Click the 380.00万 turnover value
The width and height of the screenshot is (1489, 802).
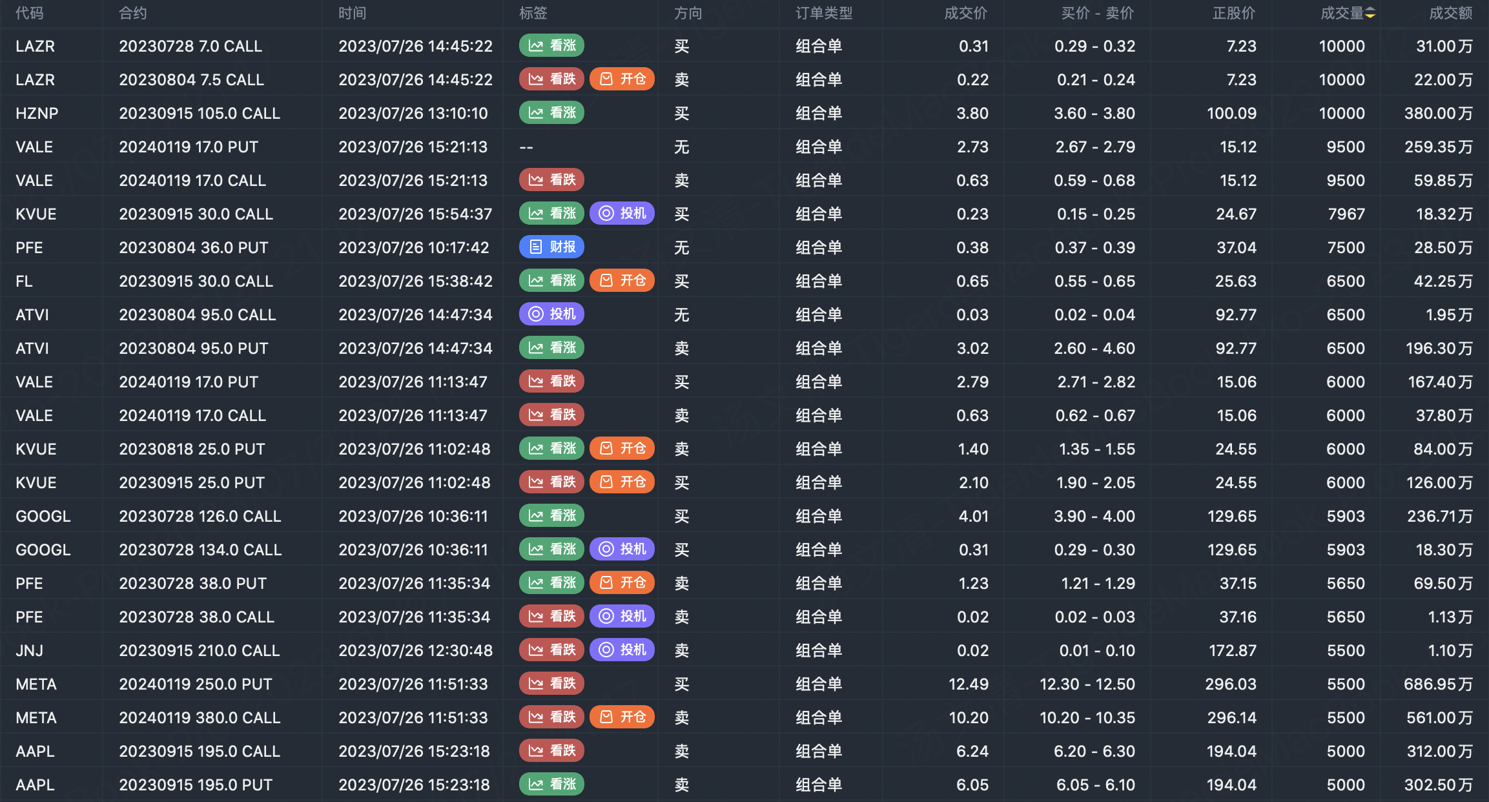tap(1439, 113)
